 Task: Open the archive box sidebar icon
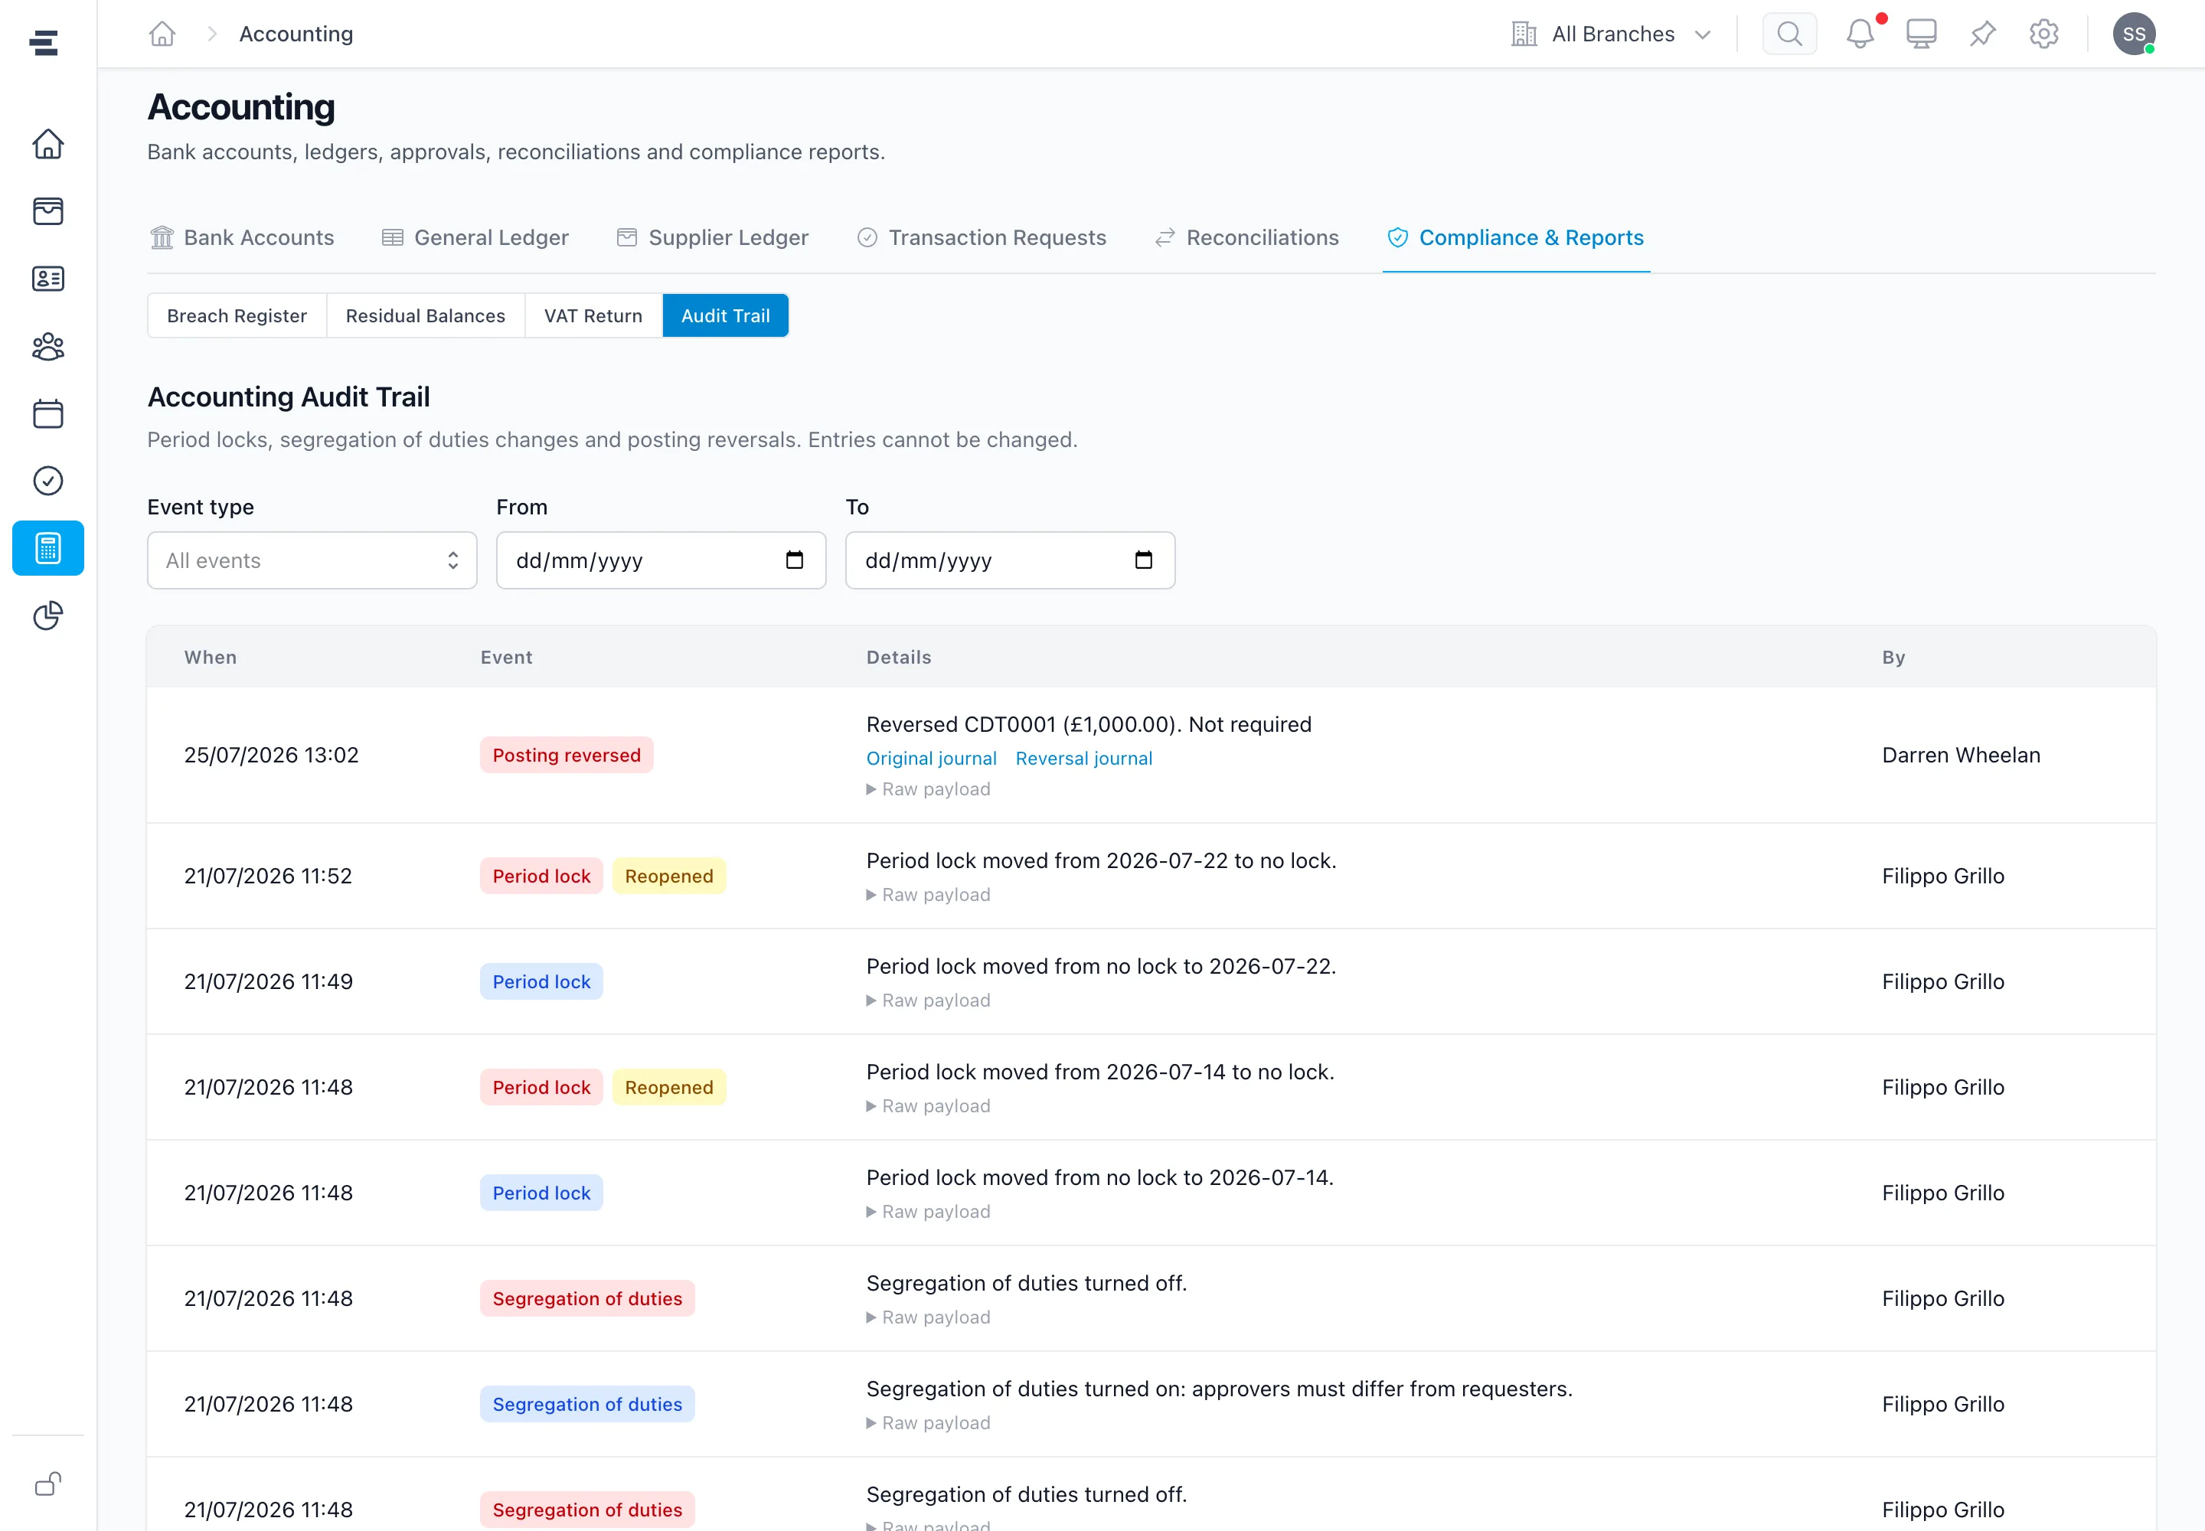[48, 211]
